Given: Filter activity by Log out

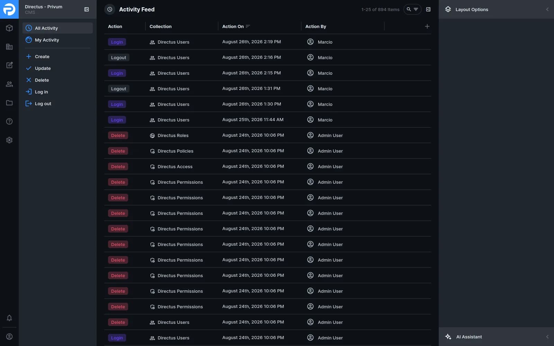Looking at the screenshot, I should (x=57, y=103).
